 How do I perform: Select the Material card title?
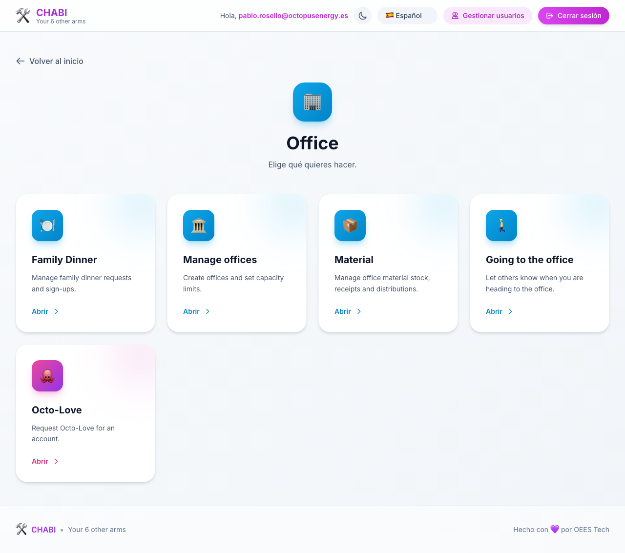[x=354, y=260]
